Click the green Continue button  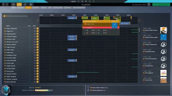(161, 5)
